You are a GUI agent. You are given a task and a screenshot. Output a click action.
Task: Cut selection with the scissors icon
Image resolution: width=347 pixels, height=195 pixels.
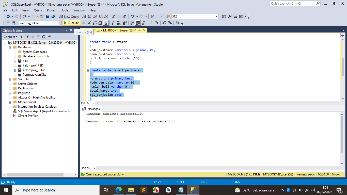[x=114, y=17]
